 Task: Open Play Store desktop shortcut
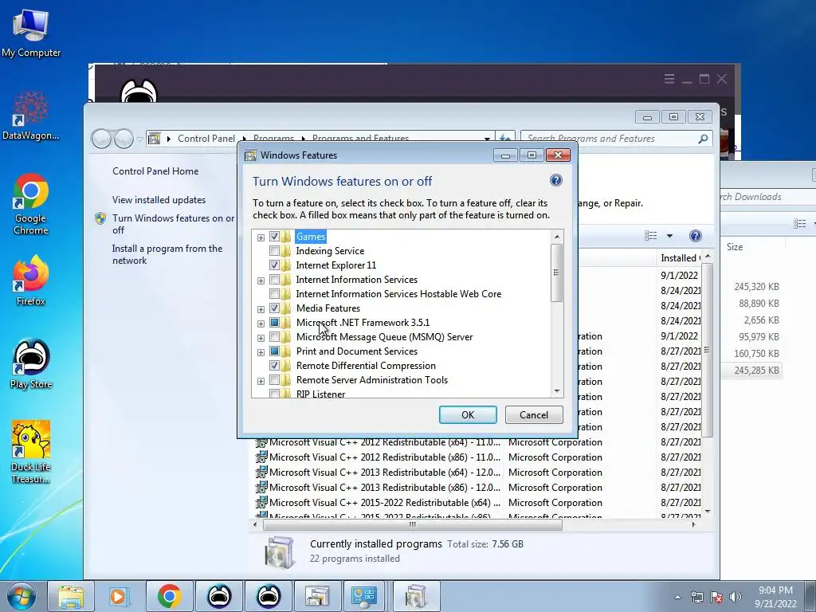click(x=31, y=363)
